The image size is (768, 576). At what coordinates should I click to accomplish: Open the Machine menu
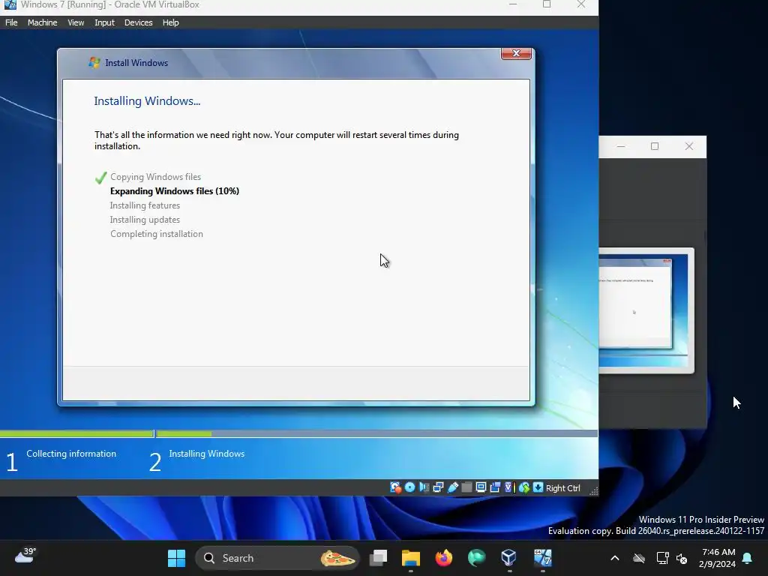click(43, 22)
